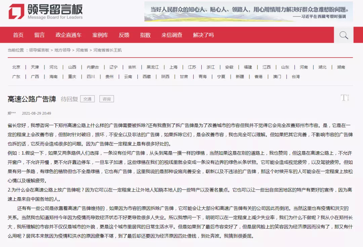This screenshot has height=247, width=363.
Task: Choose 四川 from province list
Action: (x=91, y=76)
